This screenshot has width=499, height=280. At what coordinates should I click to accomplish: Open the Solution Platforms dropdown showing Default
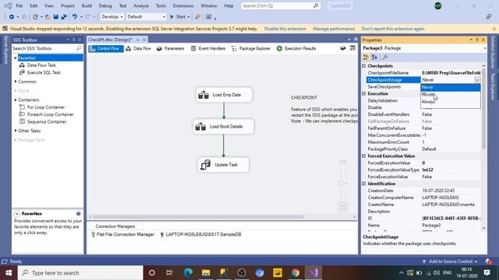(x=146, y=17)
